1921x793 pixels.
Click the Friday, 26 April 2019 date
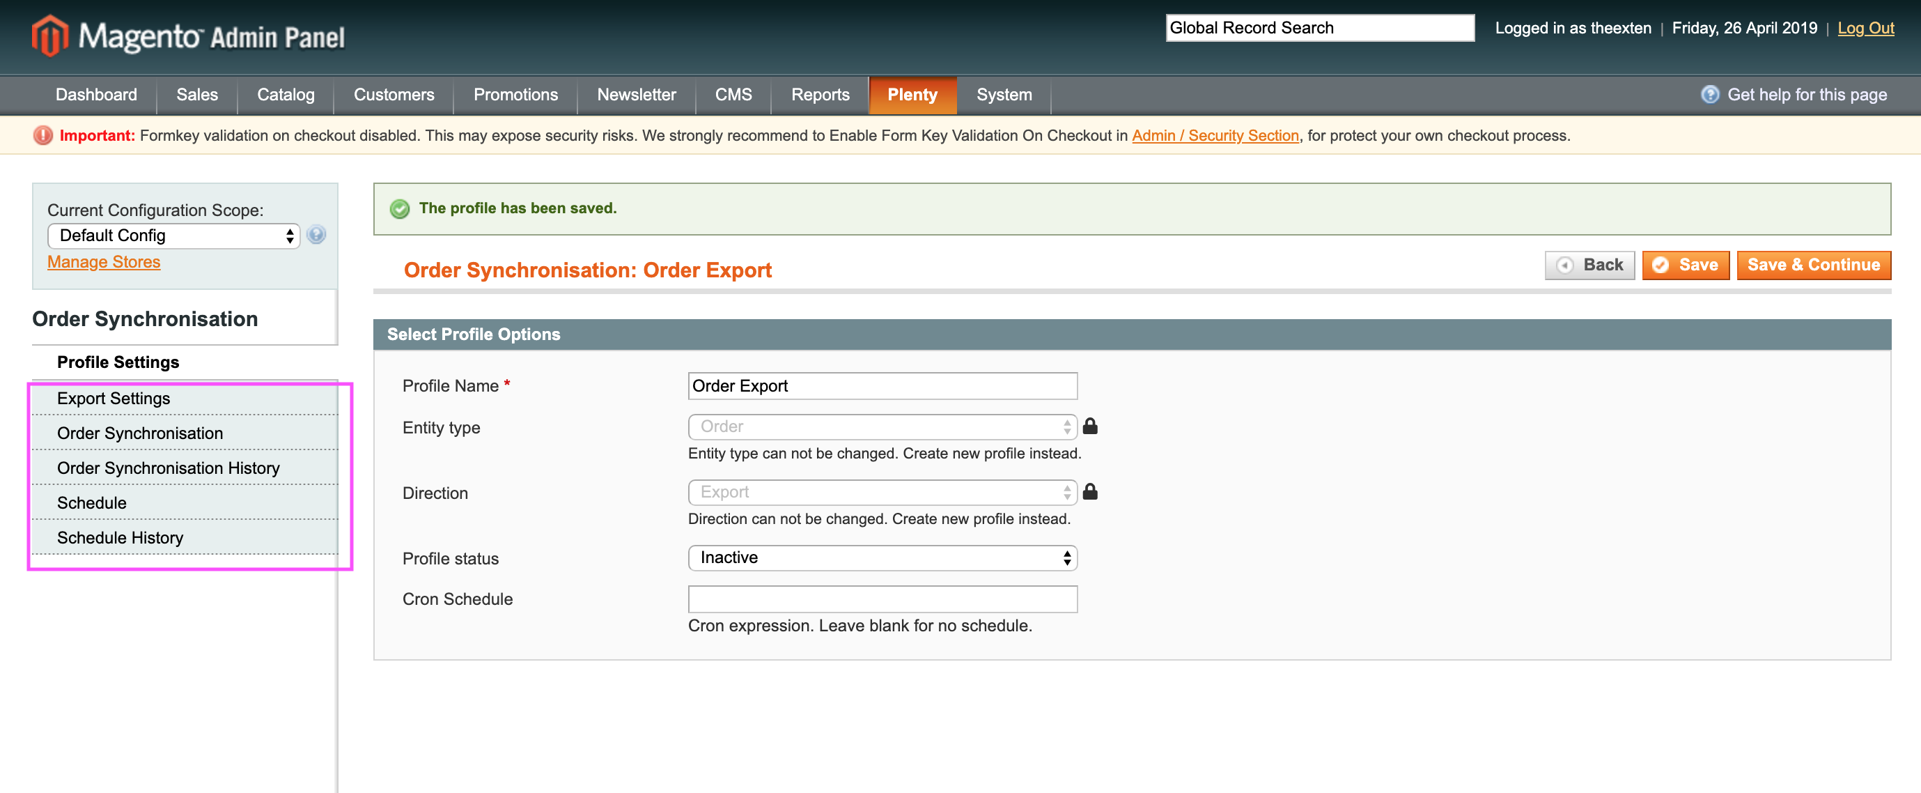(1744, 29)
